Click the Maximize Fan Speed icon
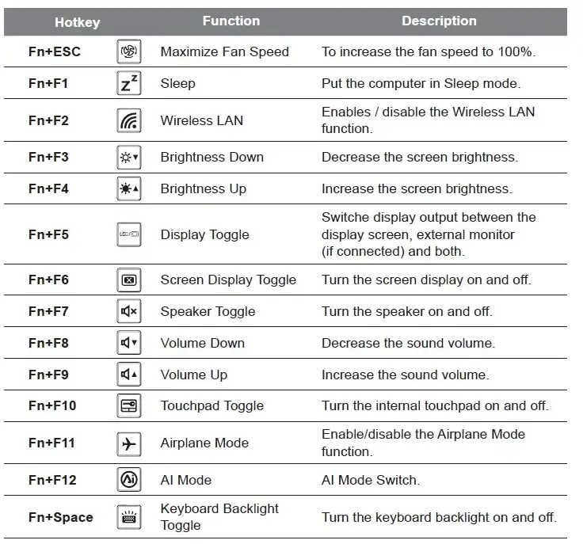 [128, 52]
